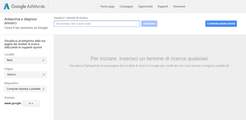The width and height of the screenshot is (246, 120).
Task: Select the Italia location field
Action: point(26,60)
